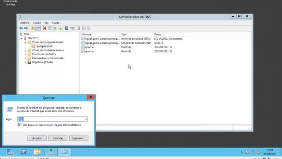The image size is (282, 159).
Task: Close the Ejecutar dialog with red X
Action: pos(91,97)
